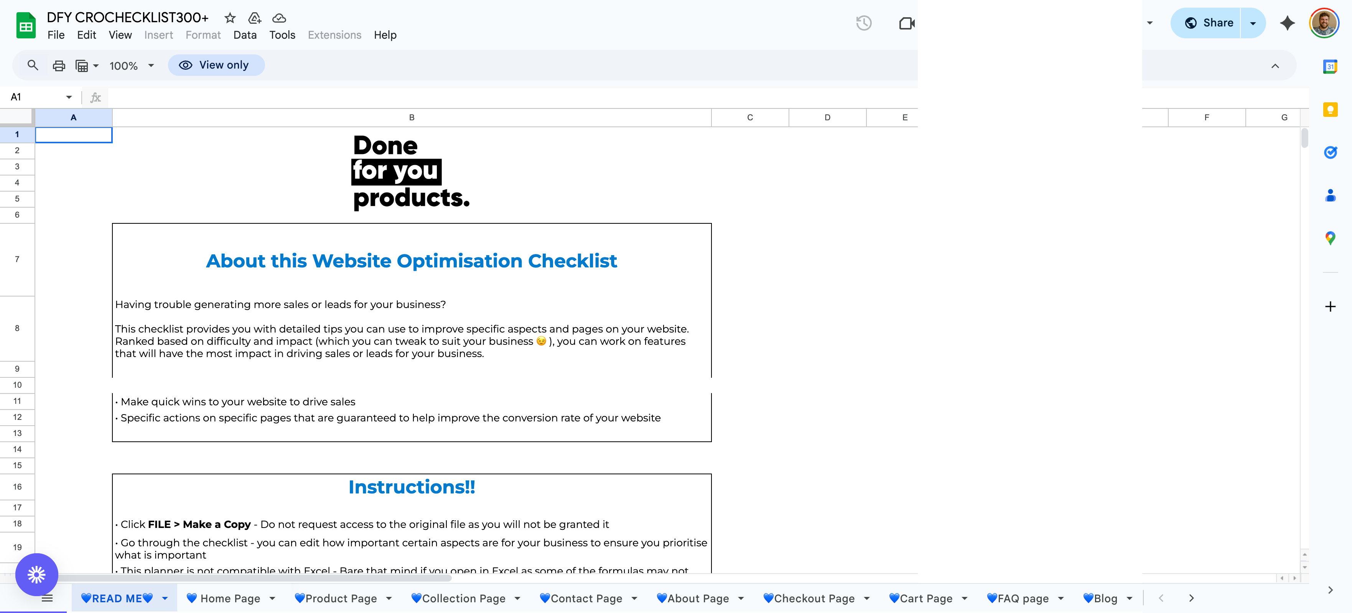Viewport: 1352px width, 613px height.
Task: Open the Data menu
Action: pos(245,35)
